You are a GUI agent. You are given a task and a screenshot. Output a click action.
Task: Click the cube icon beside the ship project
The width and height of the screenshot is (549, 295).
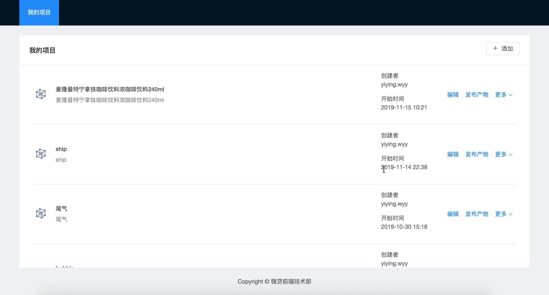pyautogui.click(x=41, y=154)
